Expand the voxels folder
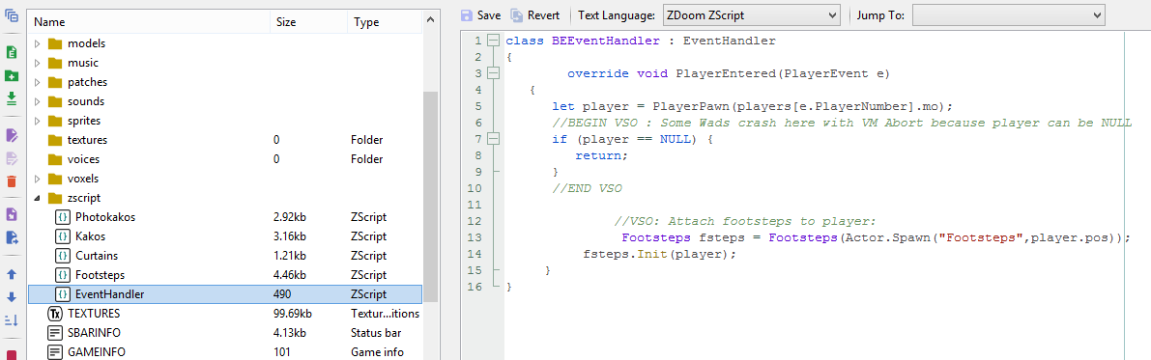Viewport: 1151px width, 360px height. [37, 179]
